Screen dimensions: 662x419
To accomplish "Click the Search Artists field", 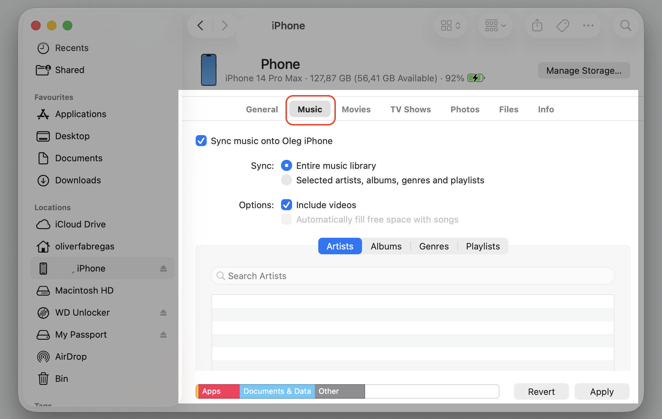I will 413,276.
